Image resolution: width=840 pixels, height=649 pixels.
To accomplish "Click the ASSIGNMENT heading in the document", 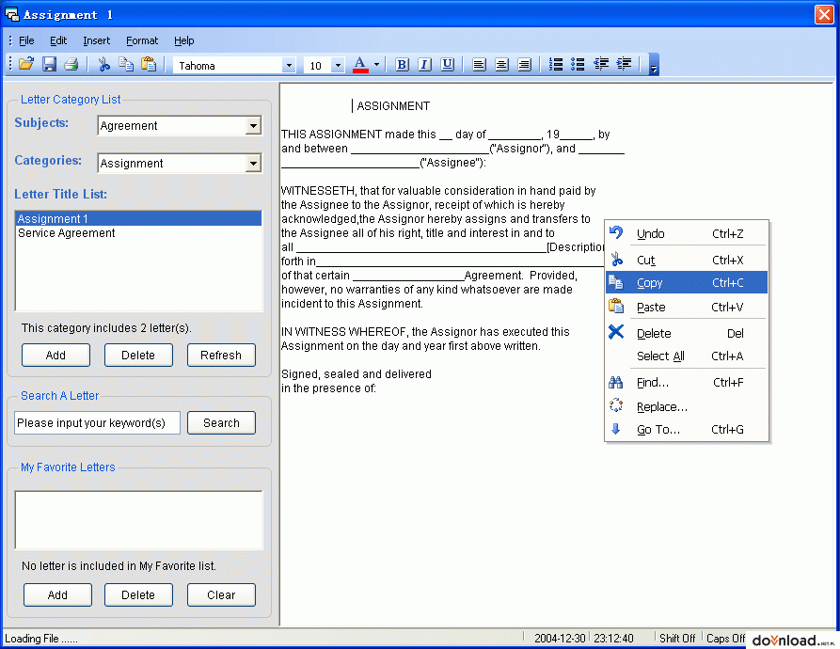I will point(393,106).
